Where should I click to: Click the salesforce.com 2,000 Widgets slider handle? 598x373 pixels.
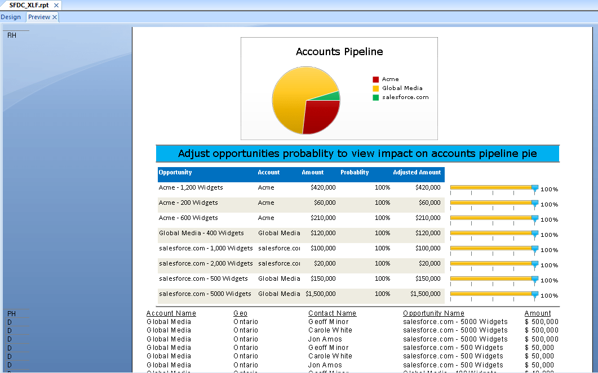[x=535, y=264]
